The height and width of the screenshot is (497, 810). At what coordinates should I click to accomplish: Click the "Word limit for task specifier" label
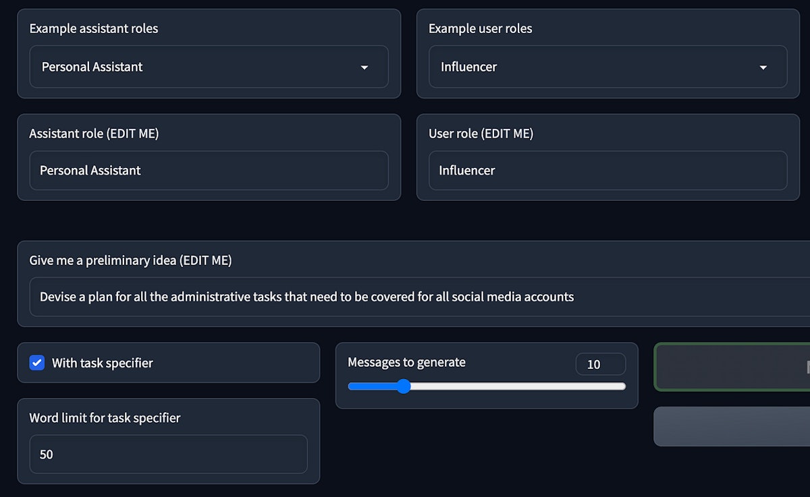pos(105,418)
